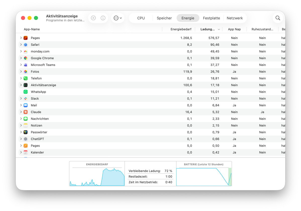Expand the Nachrichten process row
The width and height of the screenshot is (301, 211).
tap(21, 118)
